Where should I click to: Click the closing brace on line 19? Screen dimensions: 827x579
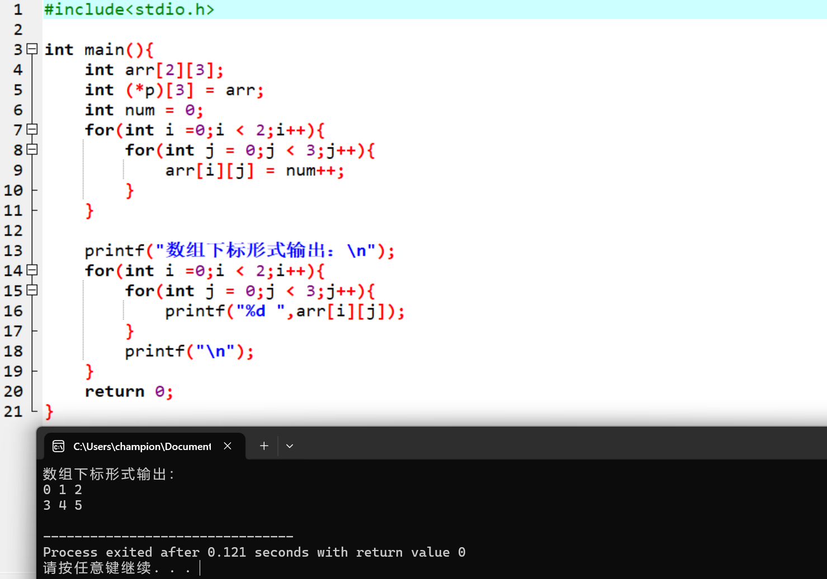pyautogui.click(x=89, y=371)
